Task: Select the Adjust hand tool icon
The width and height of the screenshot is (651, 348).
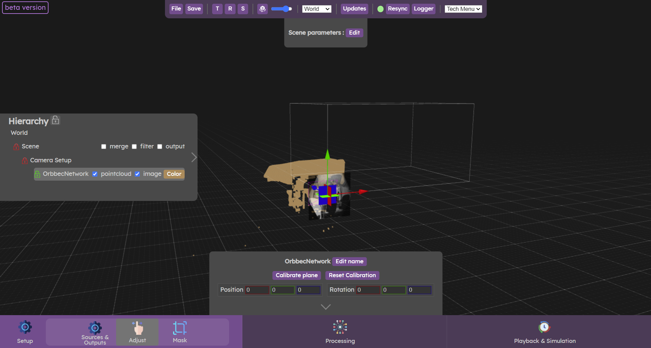Action: [137, 327]
